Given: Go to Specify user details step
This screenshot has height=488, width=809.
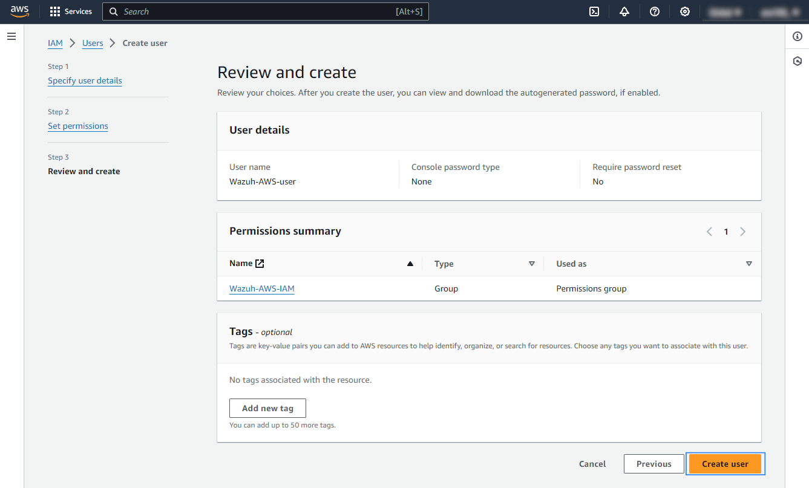Looking at the screenshot, I should point(85,81).
